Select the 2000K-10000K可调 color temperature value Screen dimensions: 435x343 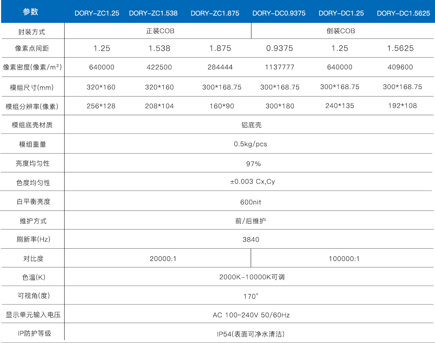tap(252, 277)
